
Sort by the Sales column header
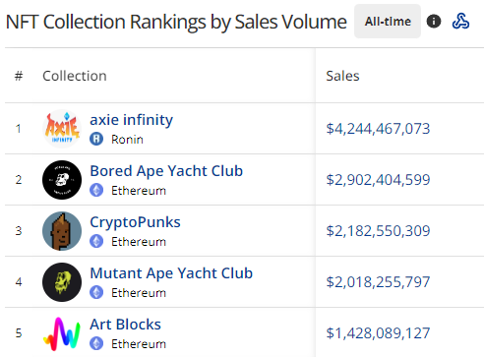click(342, 76)
